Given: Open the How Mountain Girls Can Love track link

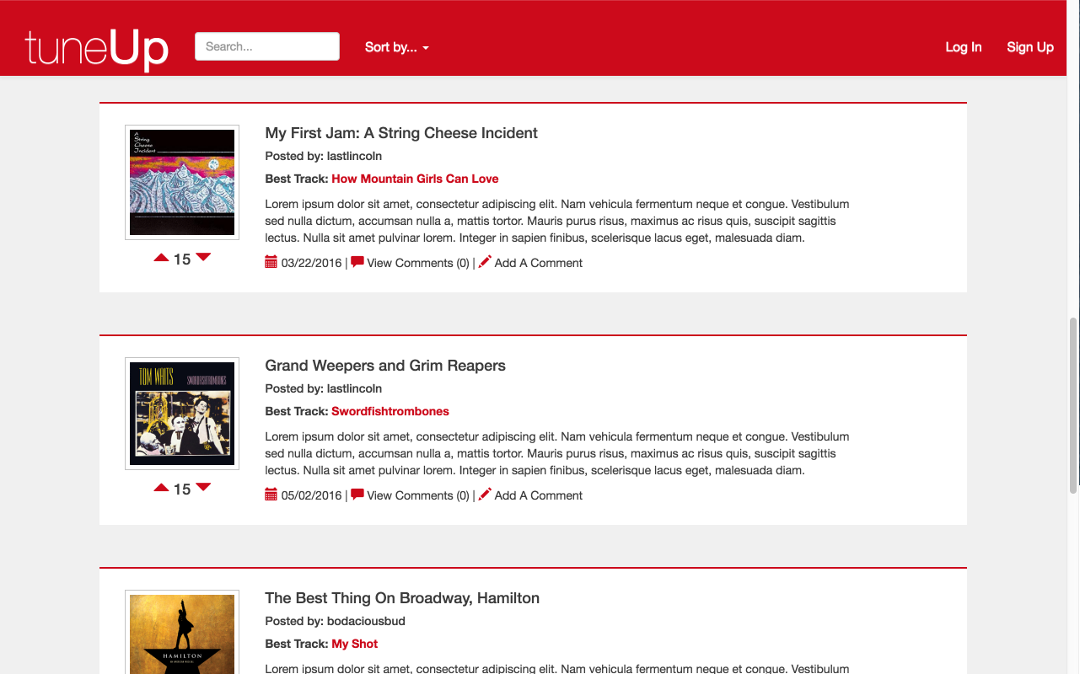Looking at the screenshot, I should coord(415,179).
